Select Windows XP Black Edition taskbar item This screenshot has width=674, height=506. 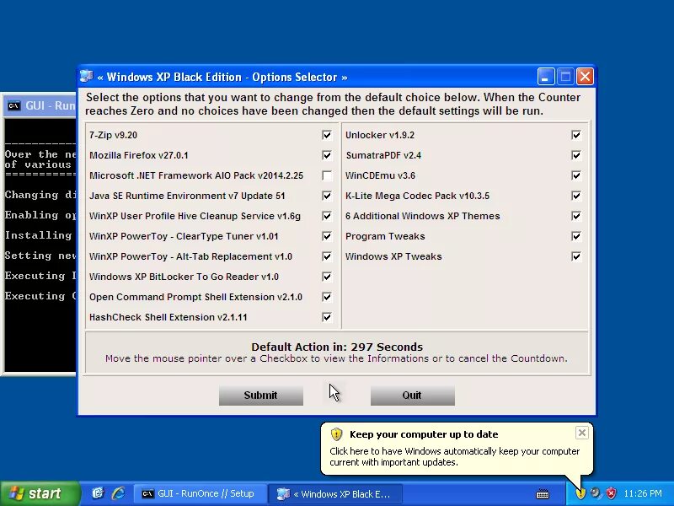click(x=335, y=494)
